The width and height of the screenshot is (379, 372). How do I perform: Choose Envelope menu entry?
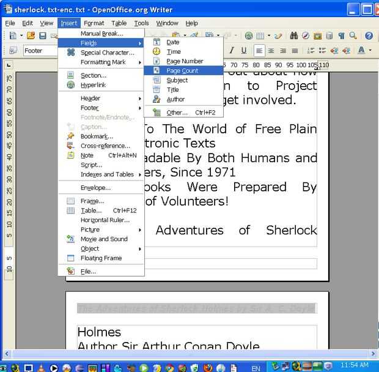[101, 188]
